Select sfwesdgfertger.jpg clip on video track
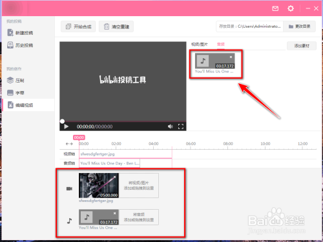 [125, 154]
